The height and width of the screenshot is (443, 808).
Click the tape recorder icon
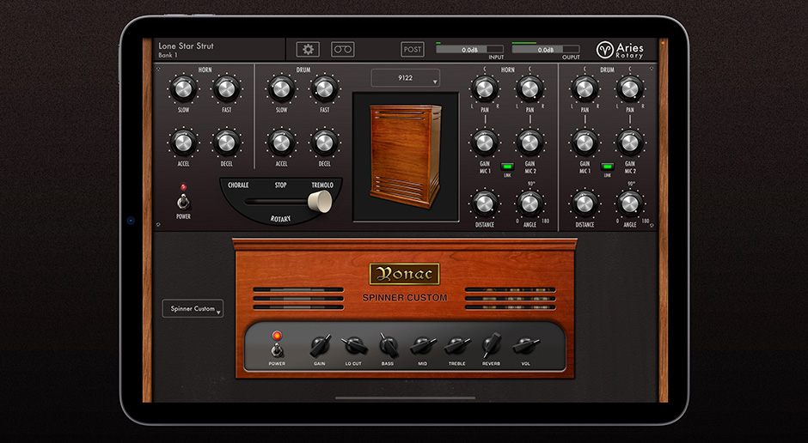tap(343, 50)
